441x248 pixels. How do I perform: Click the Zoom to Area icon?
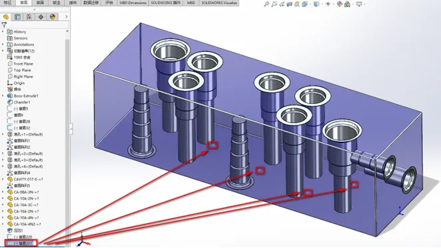274,4
